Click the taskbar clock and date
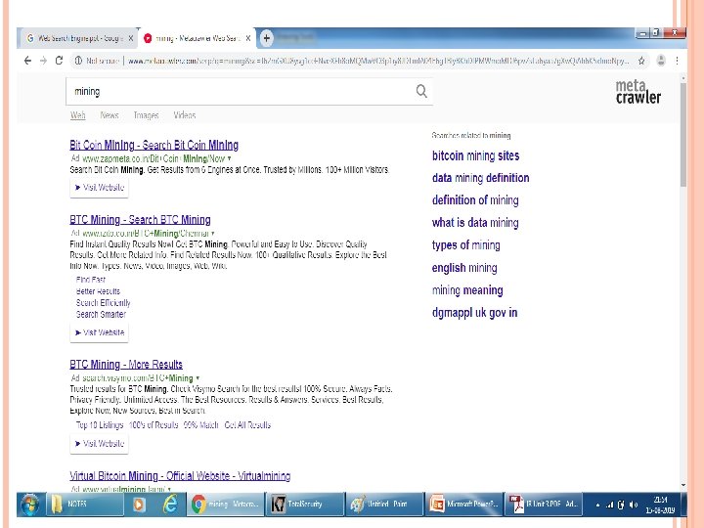 (x=660, y=505)
